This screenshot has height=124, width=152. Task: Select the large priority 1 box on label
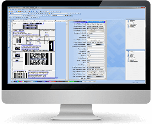click(x=51, y=46)
